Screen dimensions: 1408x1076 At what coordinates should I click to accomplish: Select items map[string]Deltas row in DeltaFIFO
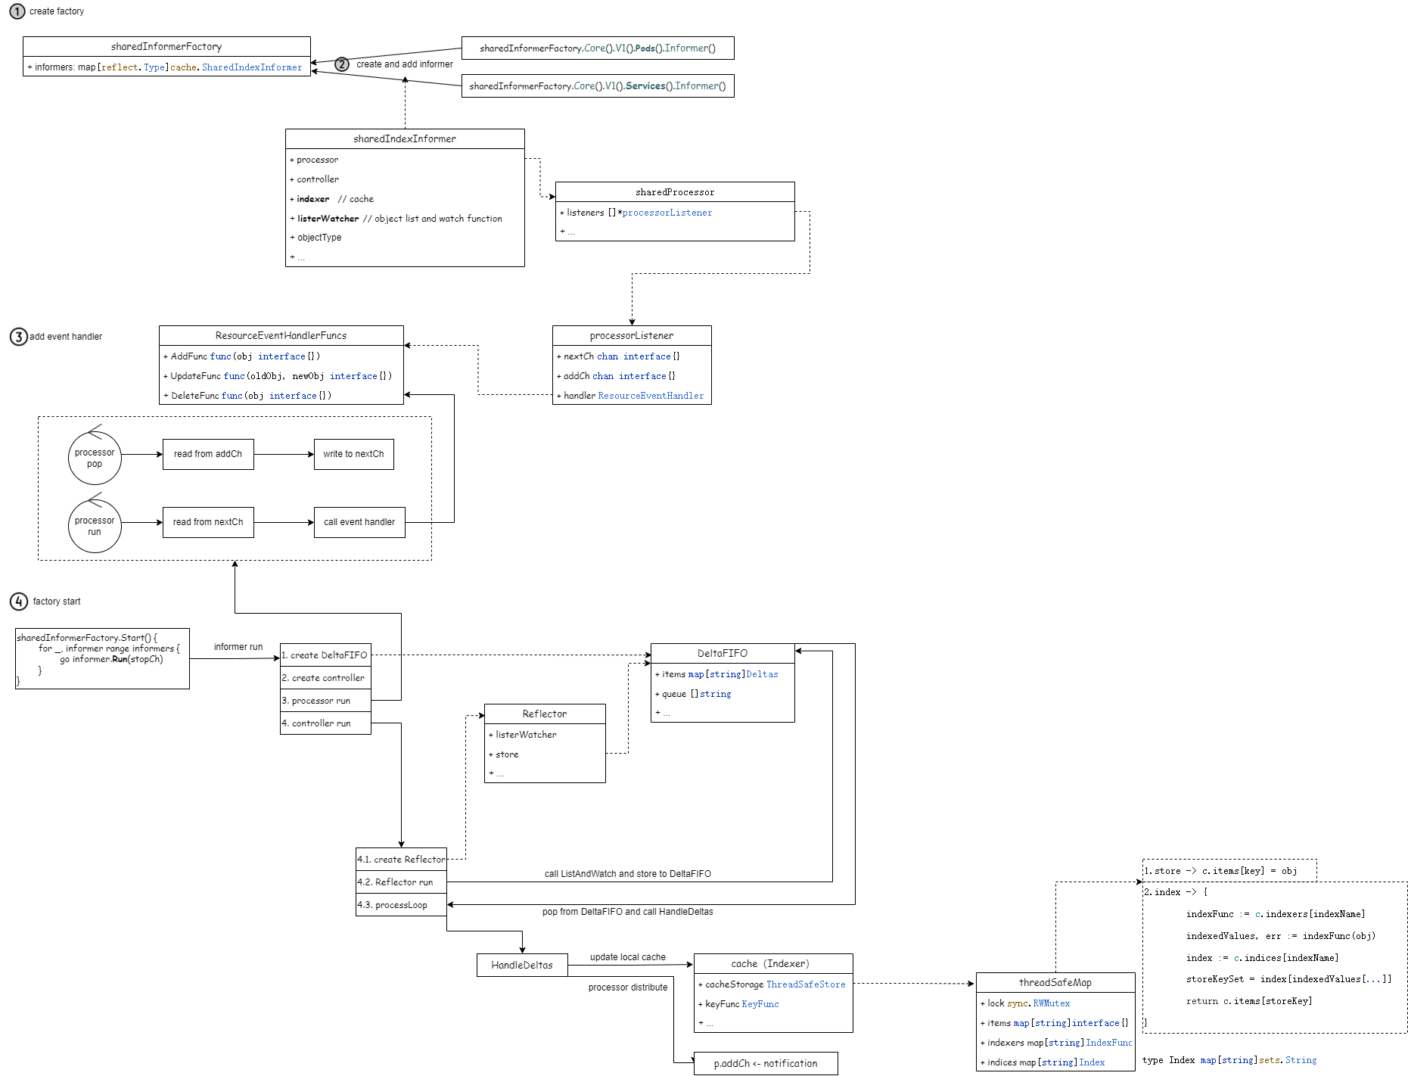coord(723,674)
